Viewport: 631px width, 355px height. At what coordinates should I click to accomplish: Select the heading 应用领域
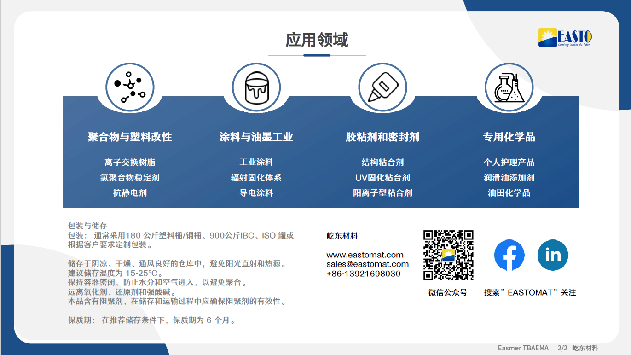click(317, 40)
